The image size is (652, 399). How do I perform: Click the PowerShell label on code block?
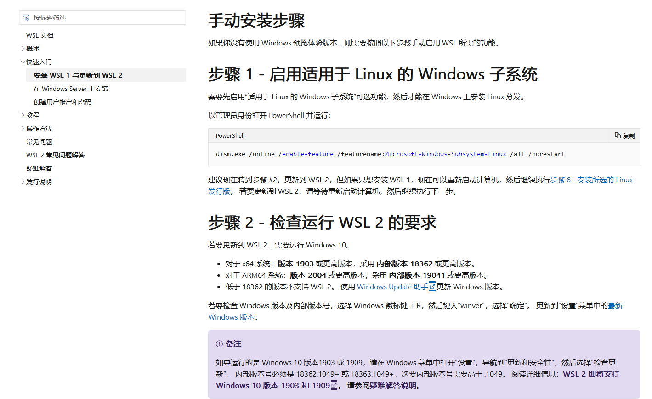pyautogui.click(x=230, y=136)
